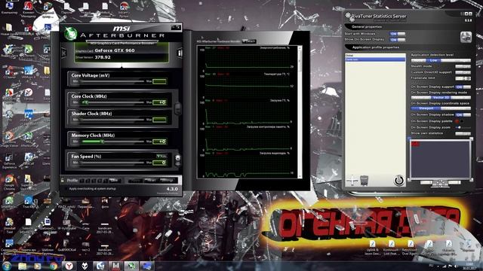Delete profile using RivaTuner trash can icon
This screenshot has height=271, width=483.
364,181
